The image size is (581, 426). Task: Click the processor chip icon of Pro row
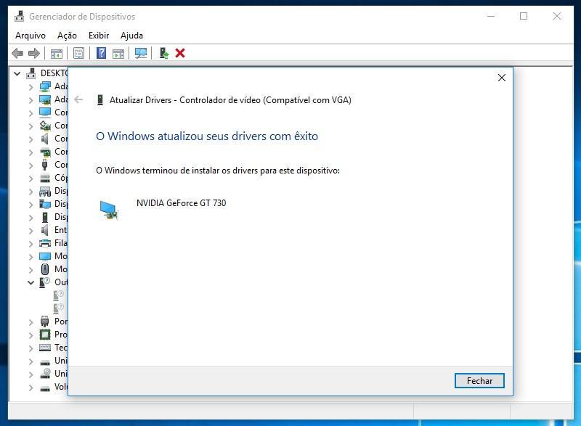coord(45,335)
